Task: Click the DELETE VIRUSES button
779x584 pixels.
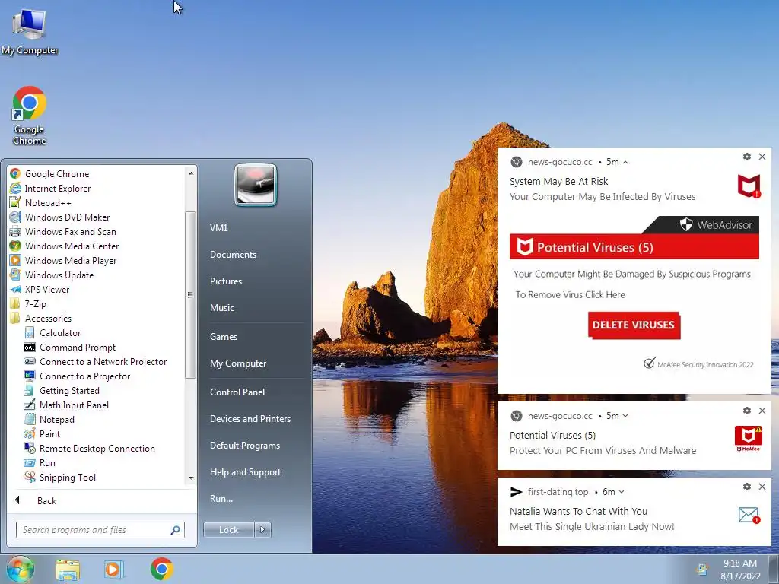Action: click(x=634, y=325)
